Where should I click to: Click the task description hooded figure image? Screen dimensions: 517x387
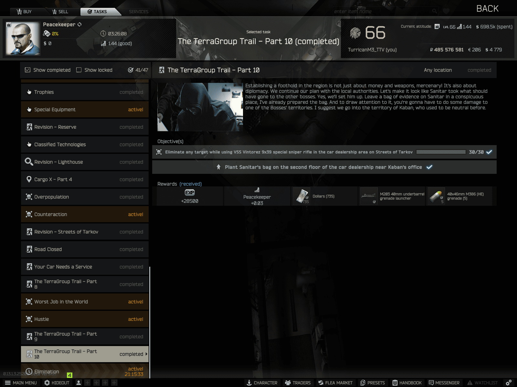point(200,107)
